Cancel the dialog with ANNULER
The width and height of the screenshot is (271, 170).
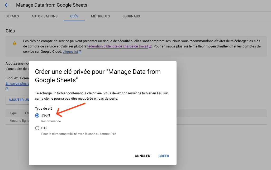click(x=142, y=156)
